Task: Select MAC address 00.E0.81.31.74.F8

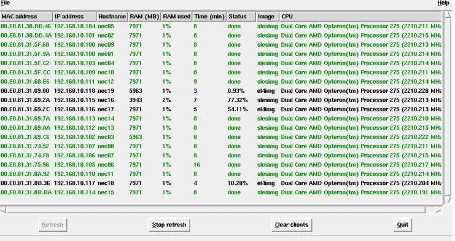Action: coord(25,156)
